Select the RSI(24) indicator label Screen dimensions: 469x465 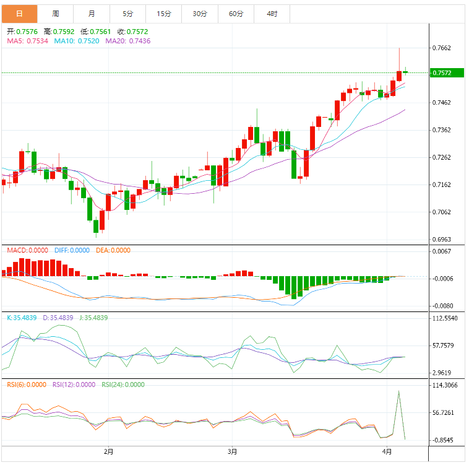coord(124,385)
